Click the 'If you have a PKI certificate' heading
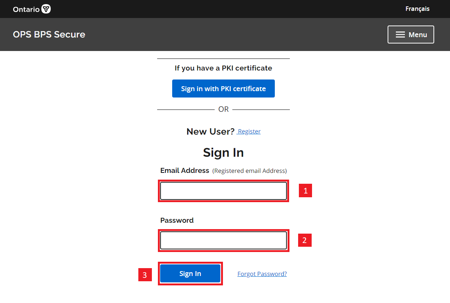This screenshot has height=303, width=450. point(223,68)
